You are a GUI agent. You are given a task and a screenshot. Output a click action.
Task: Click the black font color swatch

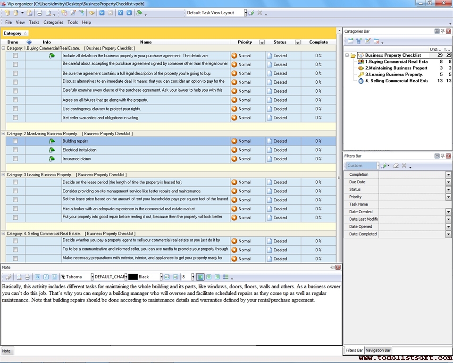pos(133,277)
